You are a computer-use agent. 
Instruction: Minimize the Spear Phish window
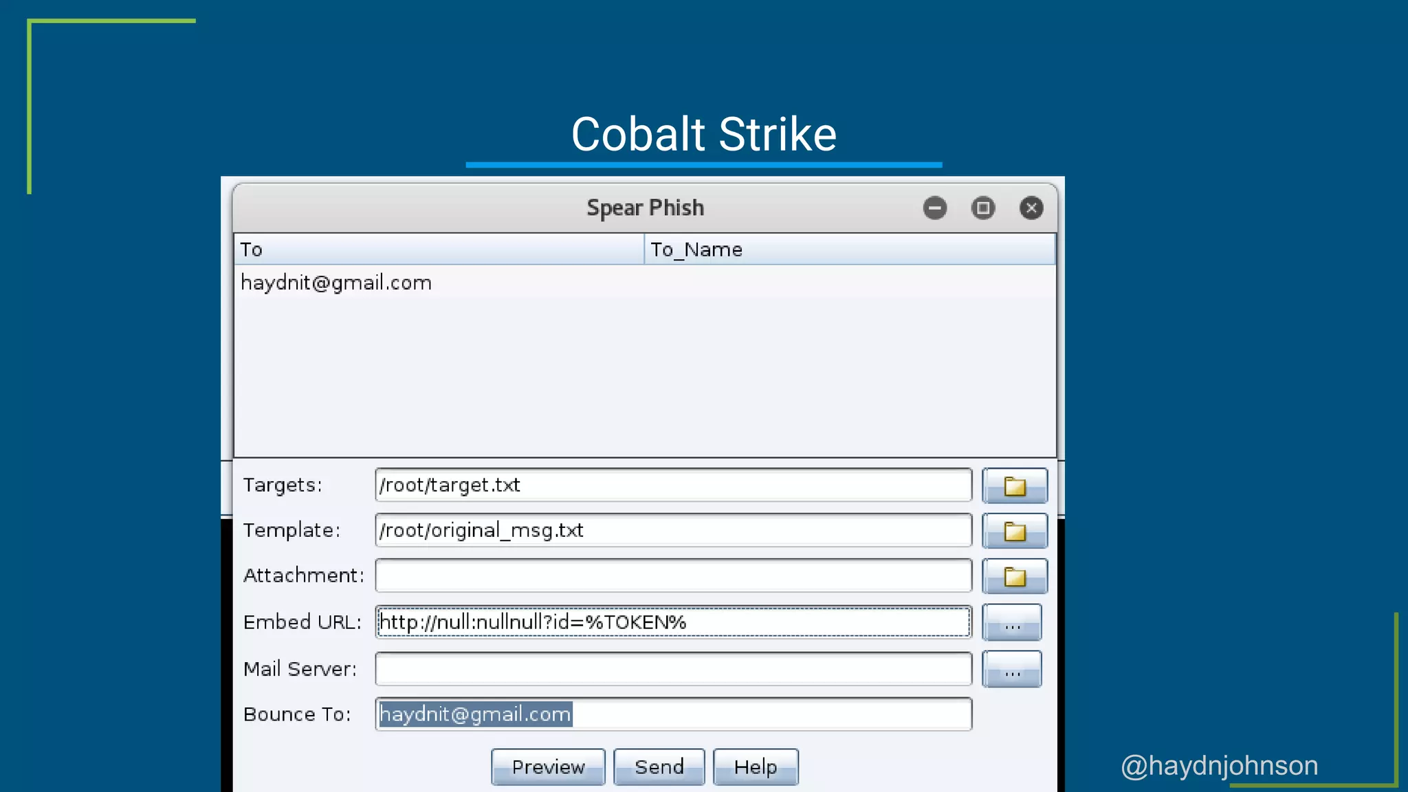click(935, 208)
